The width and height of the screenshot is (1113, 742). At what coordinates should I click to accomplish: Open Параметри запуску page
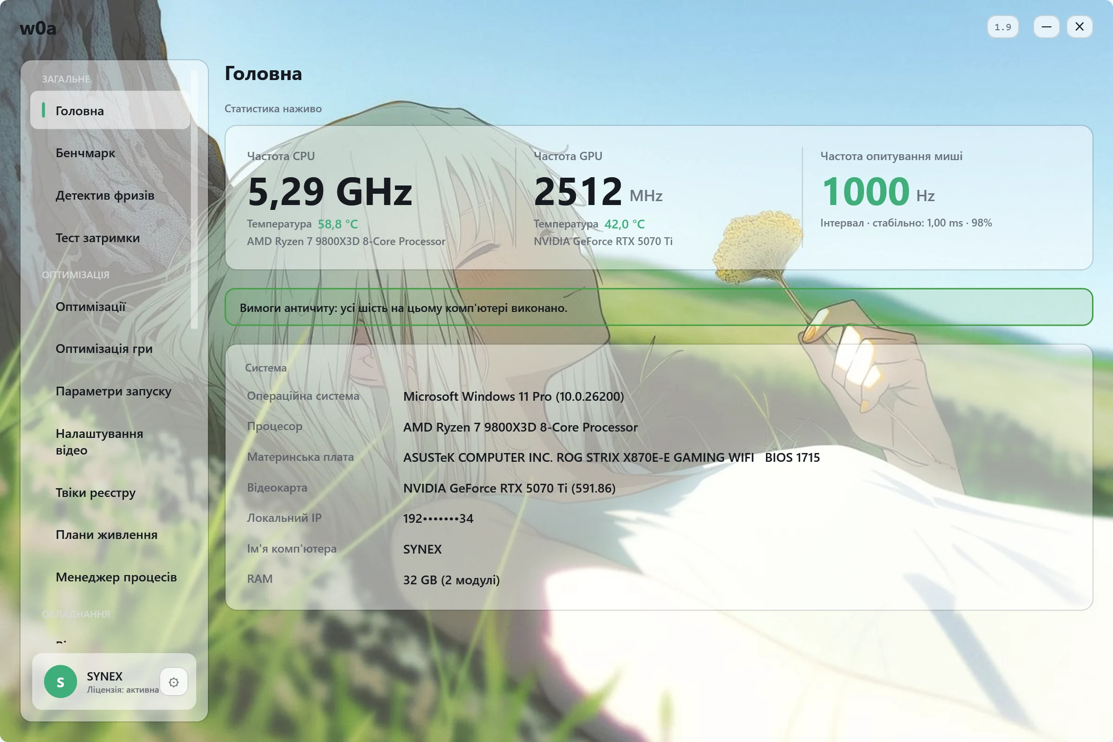(110, 391)
